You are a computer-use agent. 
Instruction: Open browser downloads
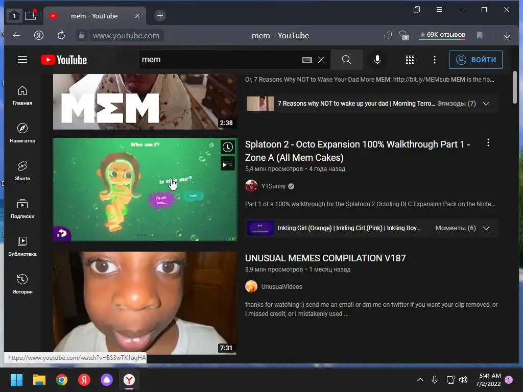[507, 35]
